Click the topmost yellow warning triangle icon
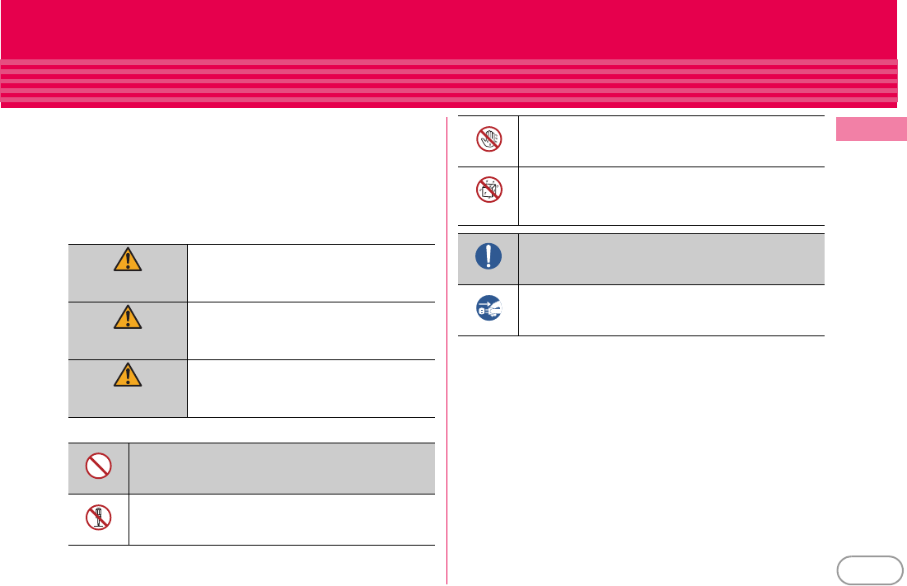 click(x=128, y=261)
